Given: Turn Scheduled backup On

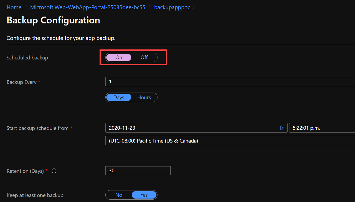Looking at the screenshot, I should (119, 57).
